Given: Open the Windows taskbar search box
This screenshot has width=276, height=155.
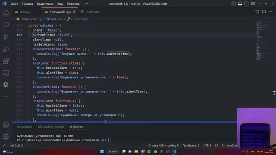Looking at the screenshot, I should 113,152.
